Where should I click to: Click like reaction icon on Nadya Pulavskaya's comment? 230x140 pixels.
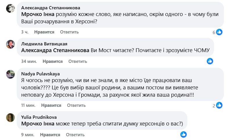[x=219, y=105]
